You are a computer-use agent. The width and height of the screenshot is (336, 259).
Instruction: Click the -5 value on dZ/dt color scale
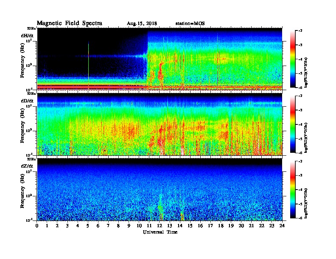(x=300, y=204)
